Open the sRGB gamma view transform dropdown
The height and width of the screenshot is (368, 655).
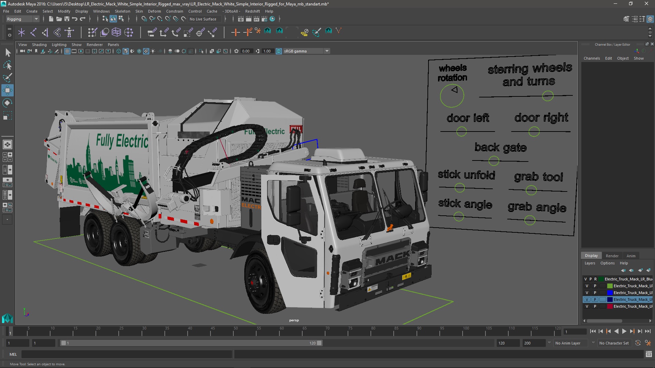[306, 51]
